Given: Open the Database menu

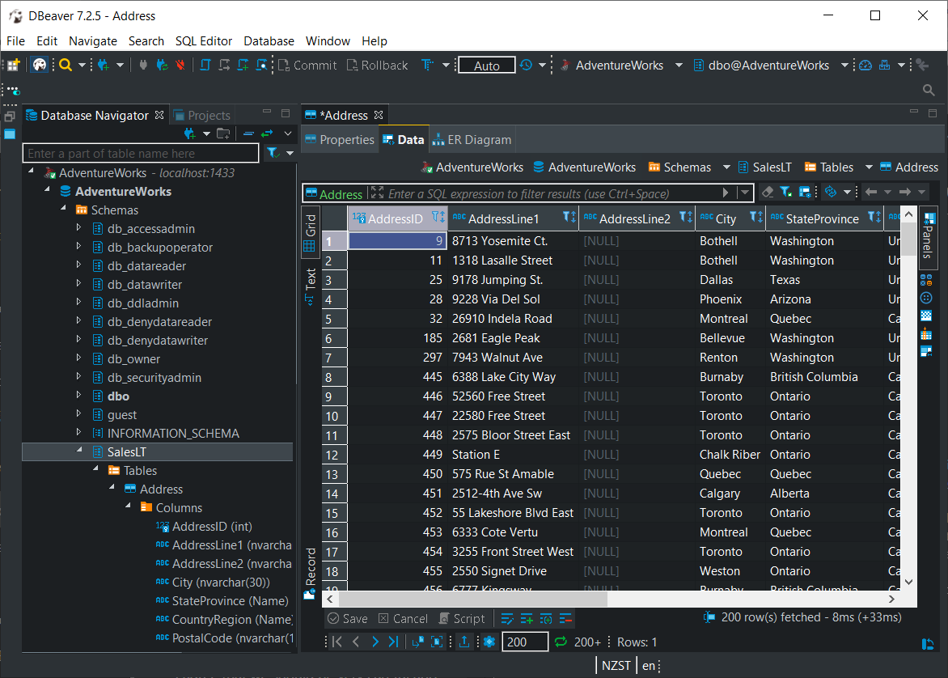Looking at the screenshot, I should click(269, 41).
